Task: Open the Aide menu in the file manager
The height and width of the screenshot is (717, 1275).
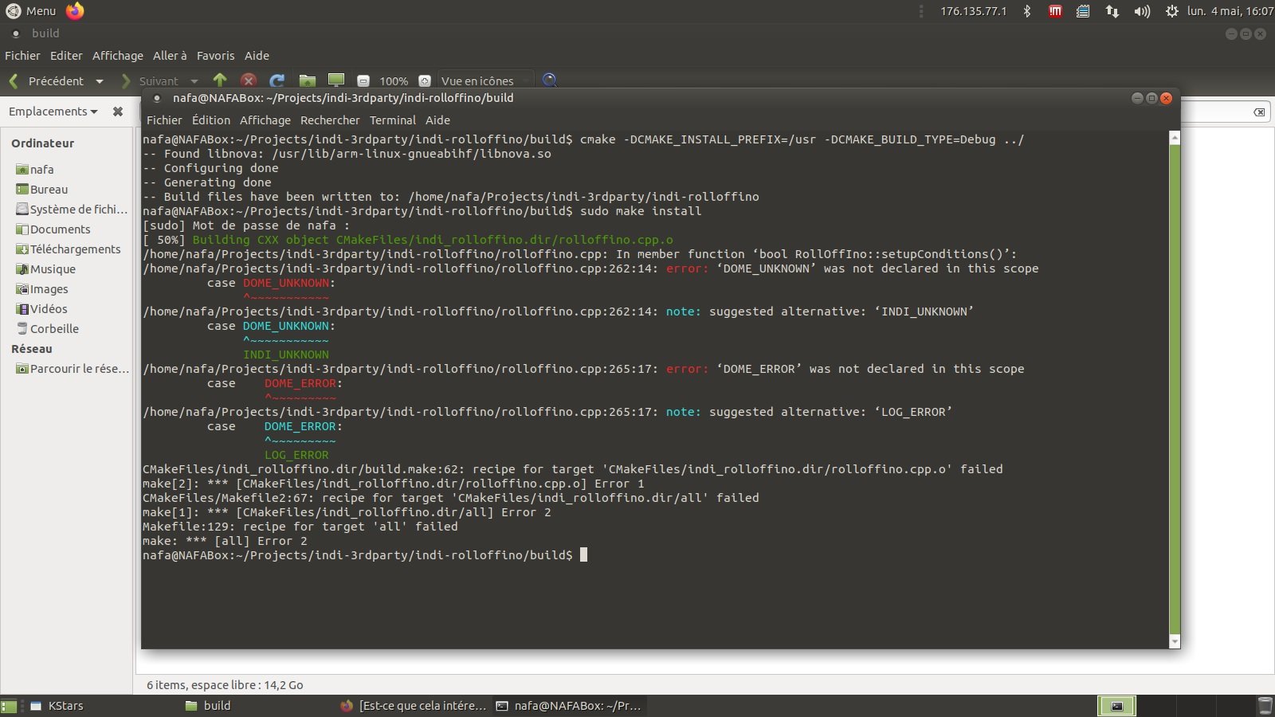Action: click(x=257, y=56)
